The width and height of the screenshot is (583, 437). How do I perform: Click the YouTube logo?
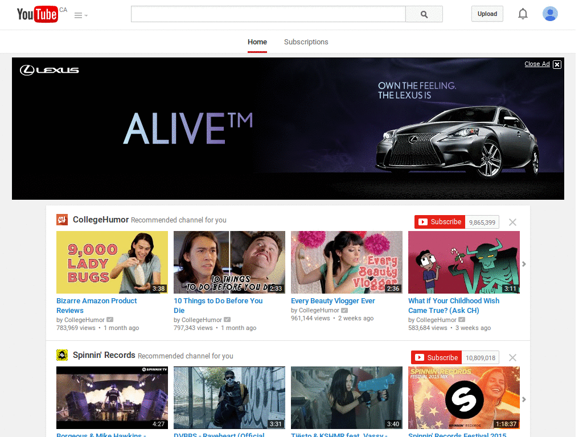[38, 14]
